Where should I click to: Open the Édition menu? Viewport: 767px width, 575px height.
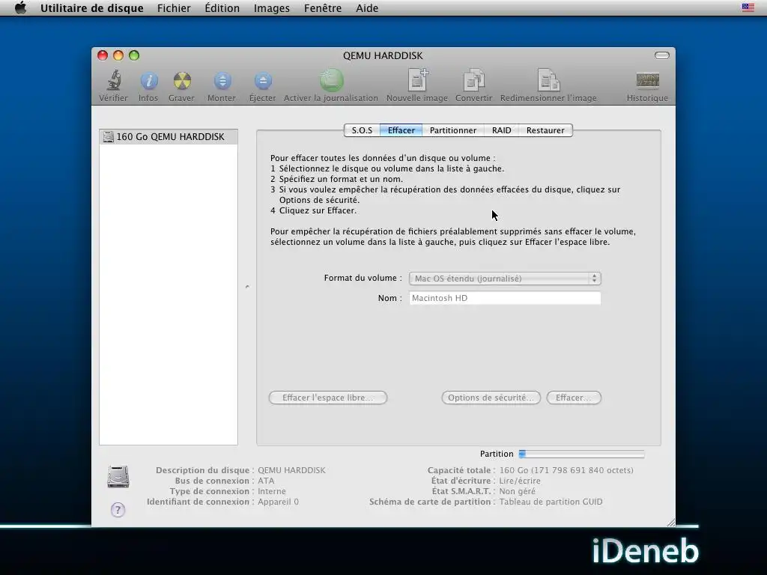pos(222,8)
